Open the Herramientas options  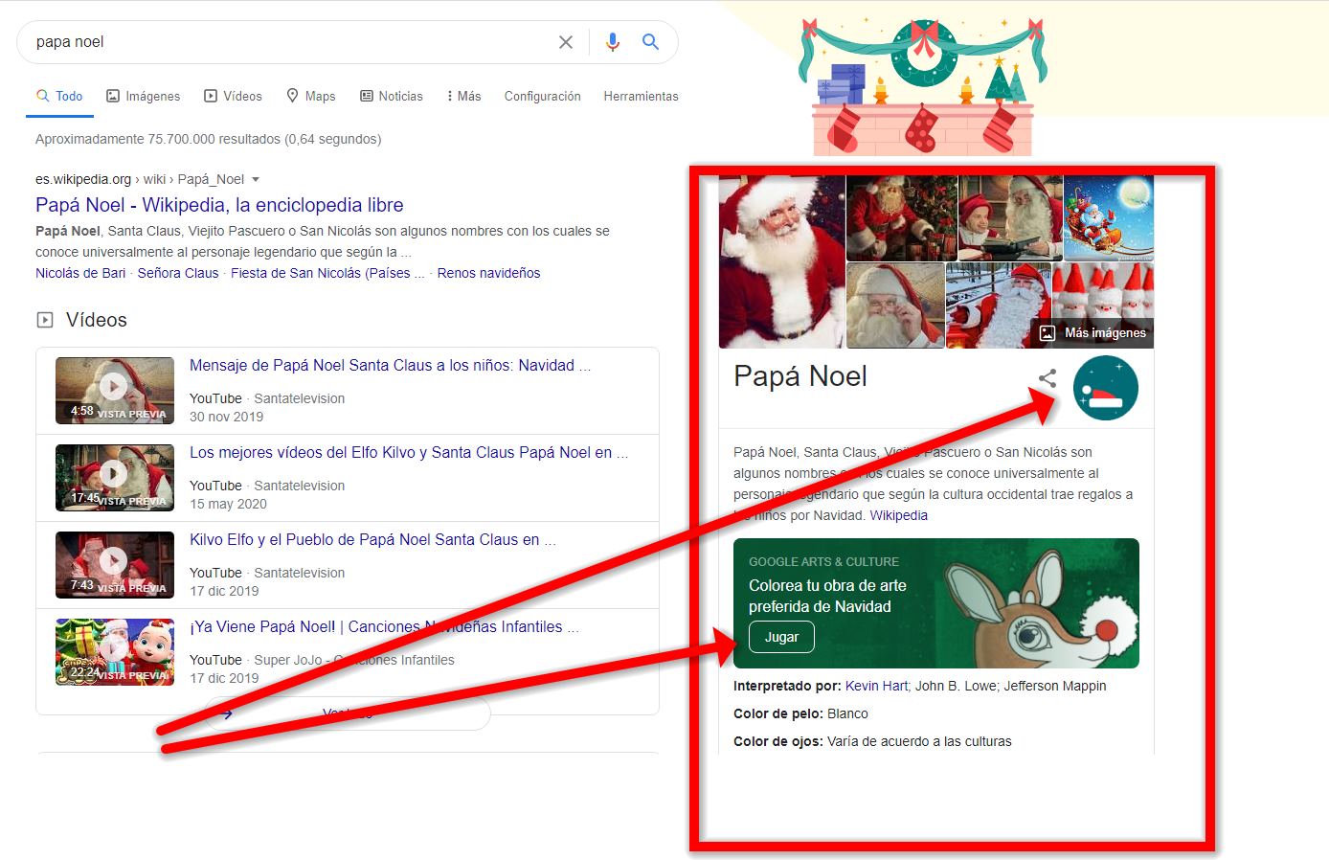point(641,96)
